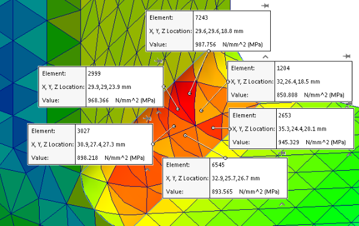
Task: Select mesh probe point linked to element 2999
Action: tap(178, 109)
